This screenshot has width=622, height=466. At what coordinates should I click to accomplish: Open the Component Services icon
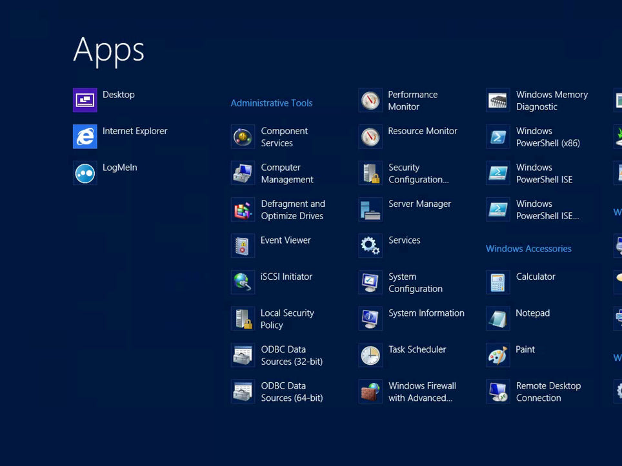coord(243,137)
